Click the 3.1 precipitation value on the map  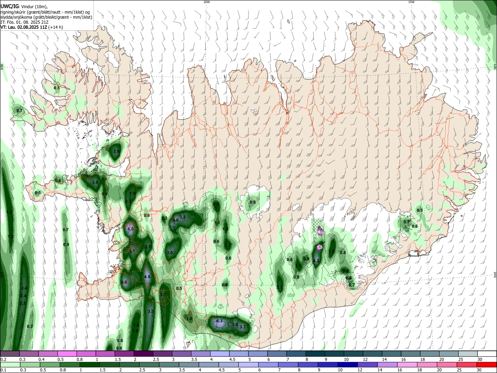(132, 251)
